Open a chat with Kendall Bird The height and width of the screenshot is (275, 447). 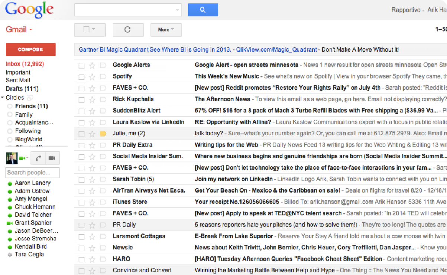click(31, 247)
